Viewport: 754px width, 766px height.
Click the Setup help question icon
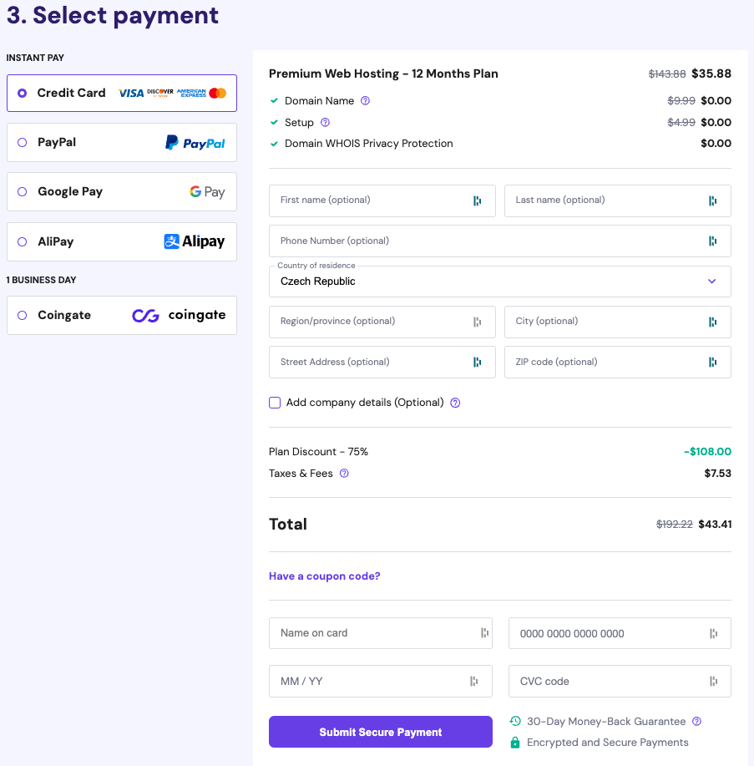tap(325, 123)
